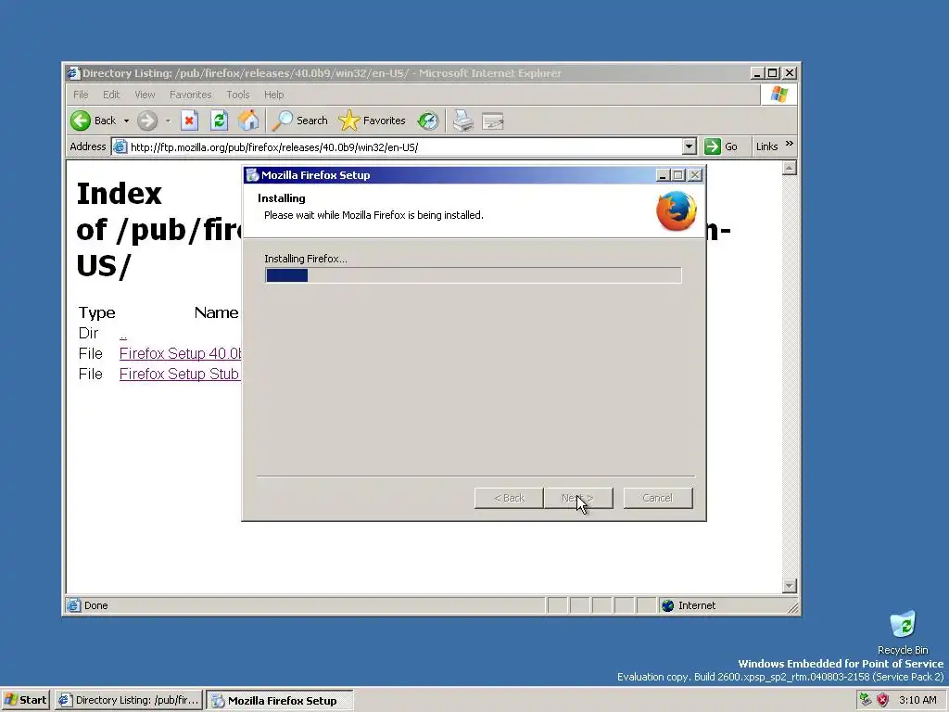The height and width of the screenshot is (712, 949).
Task: Open the Favorites menu
Action: click(191, 95)
